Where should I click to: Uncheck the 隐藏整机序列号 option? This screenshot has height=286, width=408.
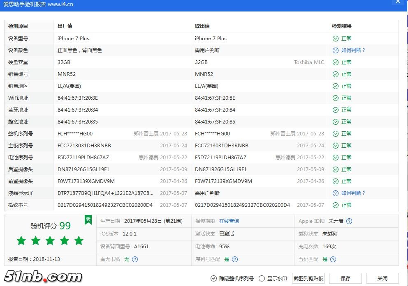pyautogui.click(x=213, y=278)
